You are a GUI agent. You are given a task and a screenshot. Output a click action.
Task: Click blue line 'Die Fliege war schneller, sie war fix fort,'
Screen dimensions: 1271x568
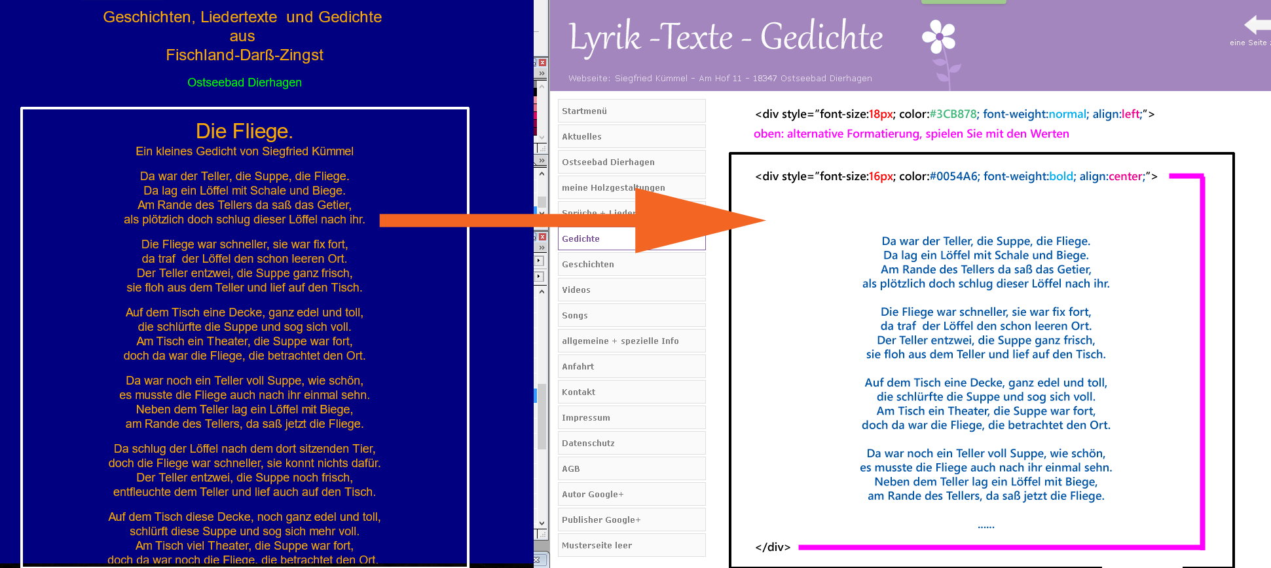(x=985, y=312)
